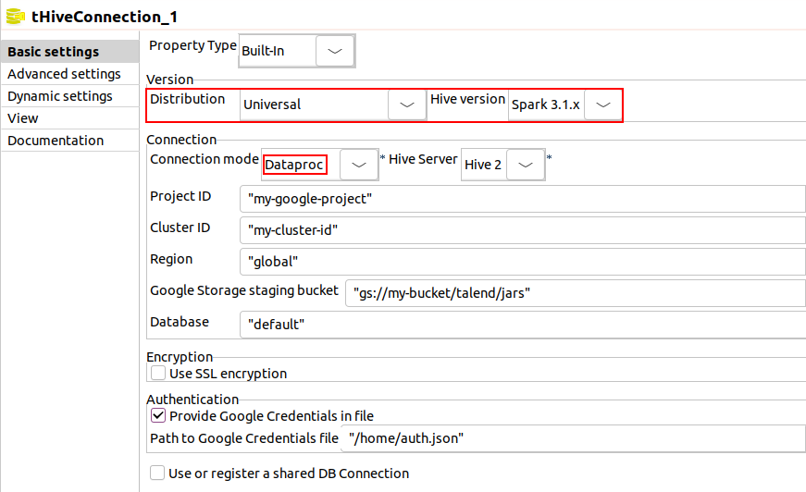Click into the Region field
This screenshot has width=806, height=492.
click(x=521, y=262)
